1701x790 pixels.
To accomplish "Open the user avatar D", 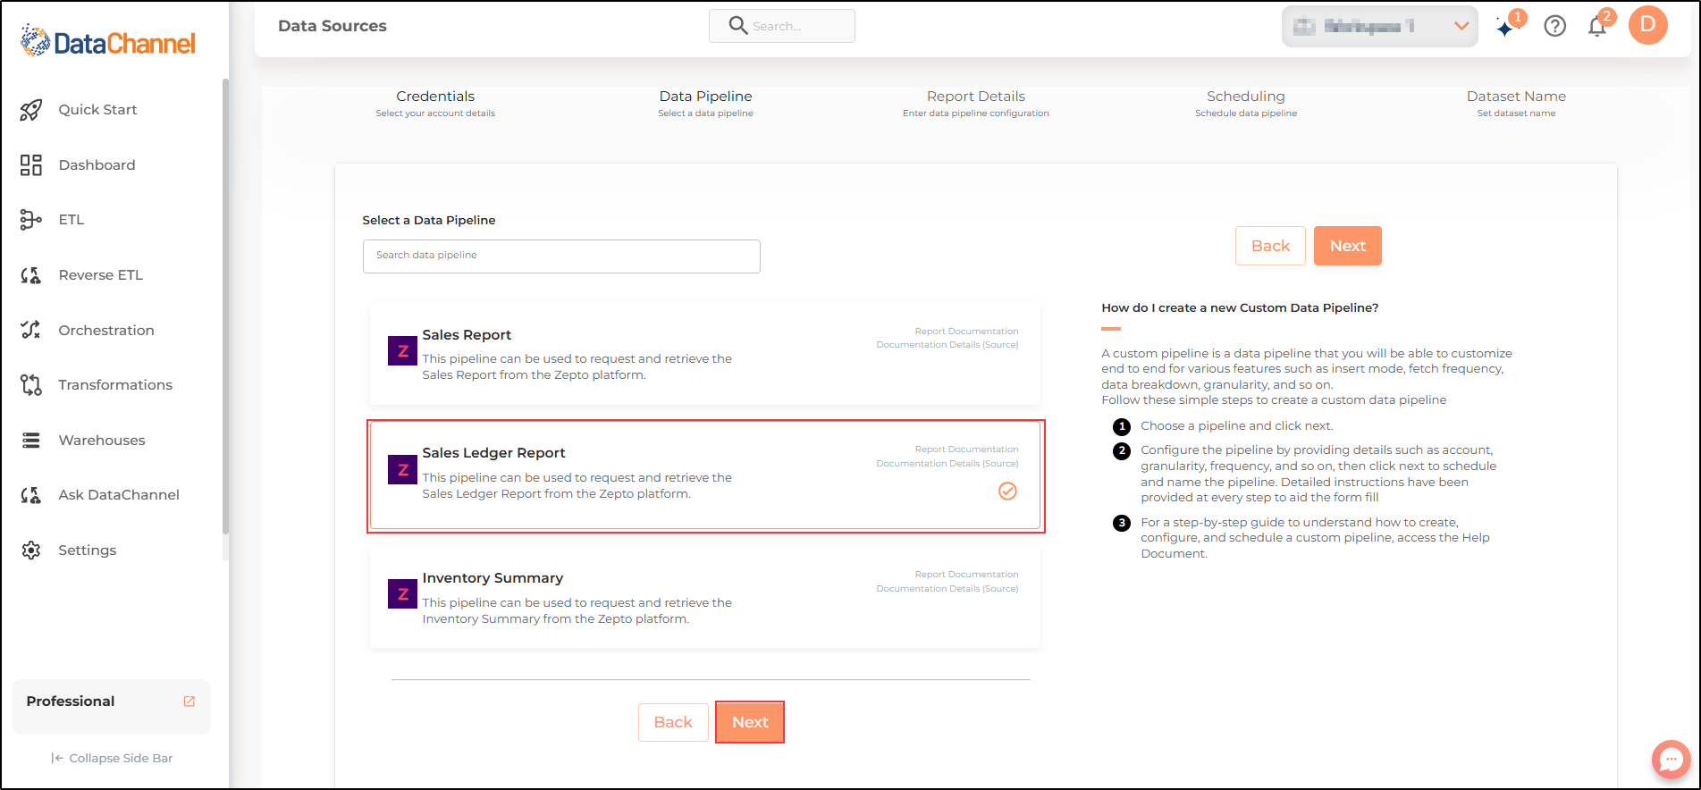I will [x=1648, y=25].
